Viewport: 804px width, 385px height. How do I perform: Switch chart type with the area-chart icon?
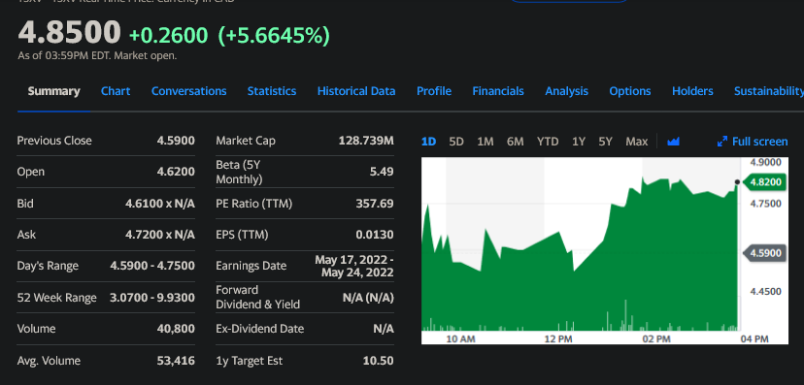[x=673, y=142]
